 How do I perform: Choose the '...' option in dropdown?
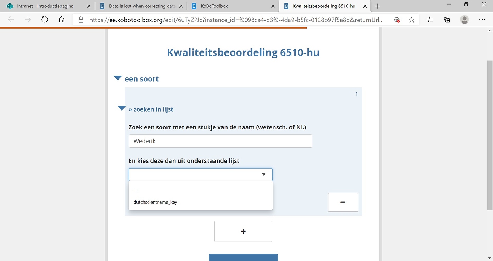tap(135, 189)
